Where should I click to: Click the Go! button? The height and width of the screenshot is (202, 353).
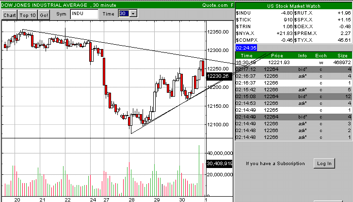pos(44,15)
